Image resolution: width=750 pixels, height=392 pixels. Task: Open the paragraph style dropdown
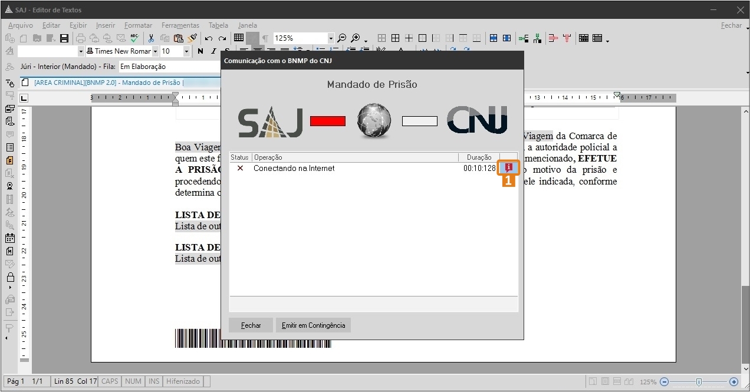(81, 51)
